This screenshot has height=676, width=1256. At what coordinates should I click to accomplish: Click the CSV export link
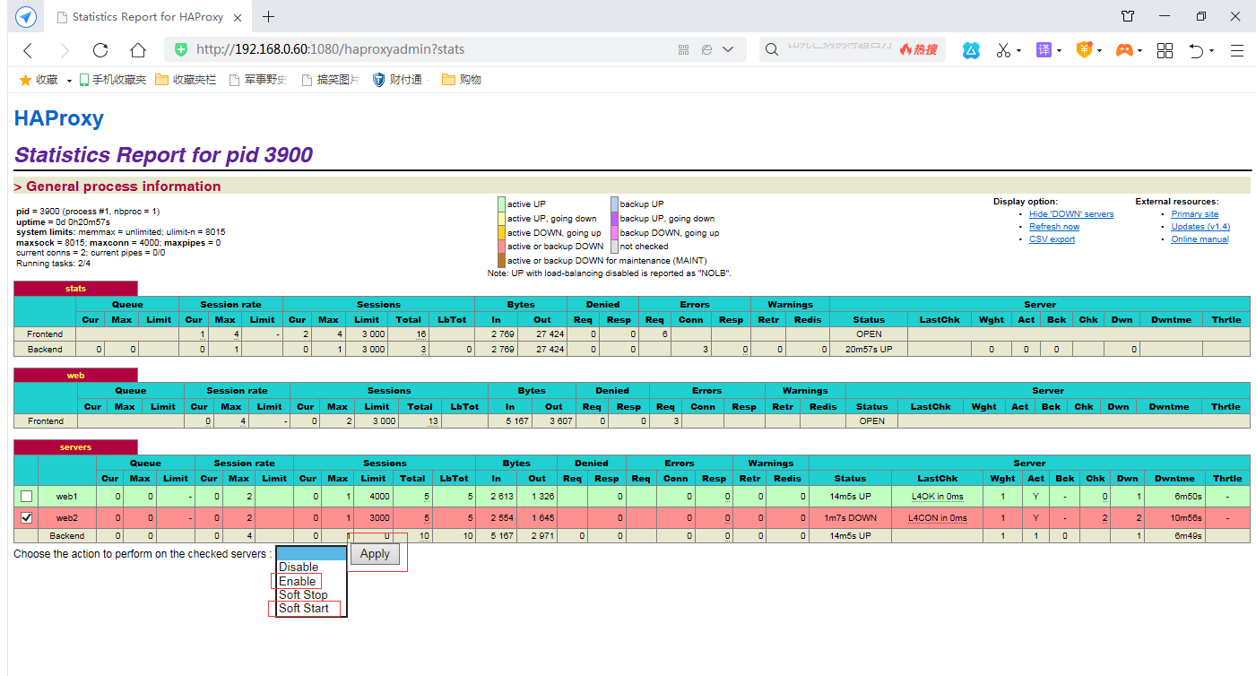[1052, 239]
